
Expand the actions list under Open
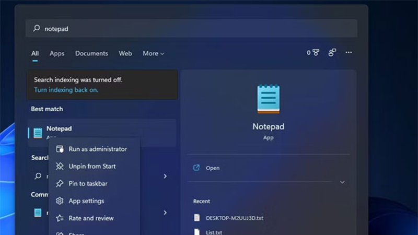[342, 182]
